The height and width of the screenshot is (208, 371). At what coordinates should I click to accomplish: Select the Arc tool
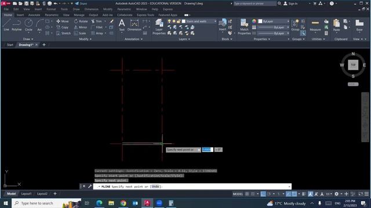[39, 25]
